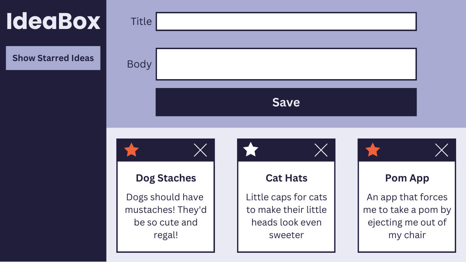
Task: Click the Cat Hats body text
Action: coord(287,216)
